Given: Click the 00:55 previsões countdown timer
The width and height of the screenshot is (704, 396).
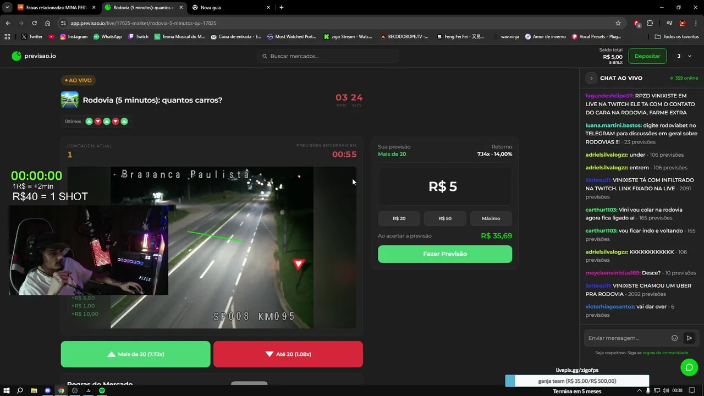Looking at the screenshot, I should coord(344,155).
